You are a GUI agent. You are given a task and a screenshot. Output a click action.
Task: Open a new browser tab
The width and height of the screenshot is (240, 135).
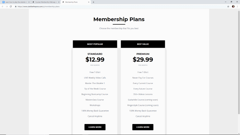pyautogui.click(x=93, y=2)
